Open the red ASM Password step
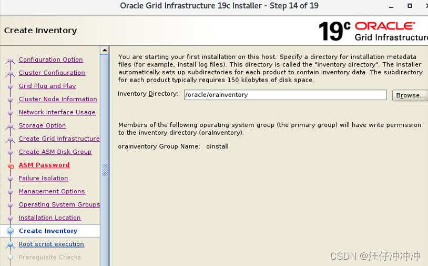The height and width of the screenshot is (266, 428). point(44,165)
